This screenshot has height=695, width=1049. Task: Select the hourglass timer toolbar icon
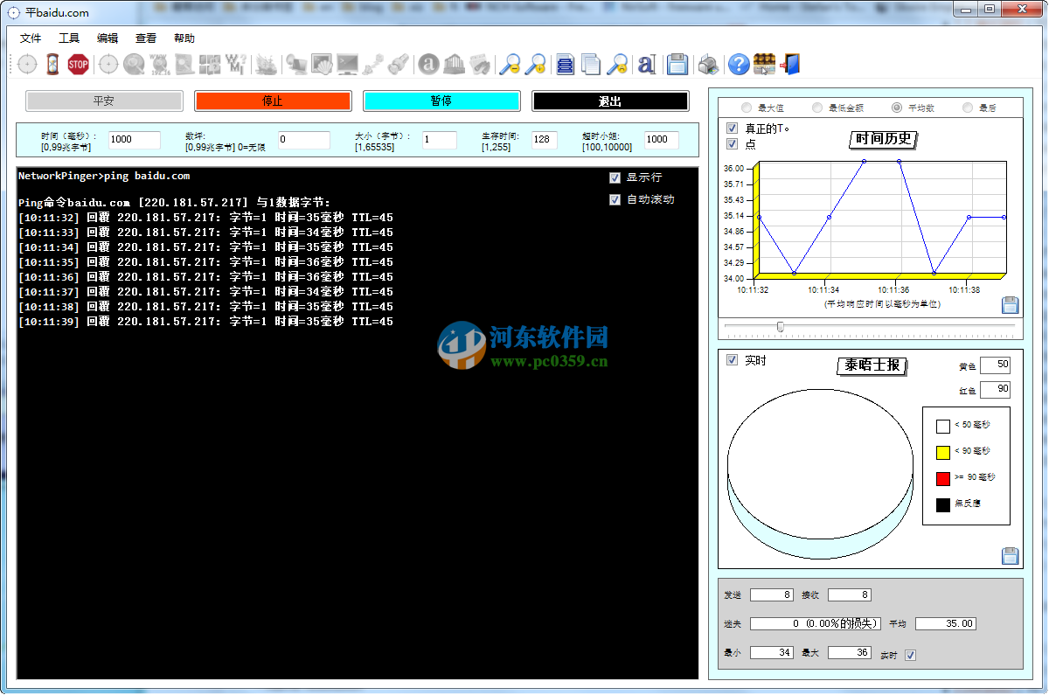[52, 63]
